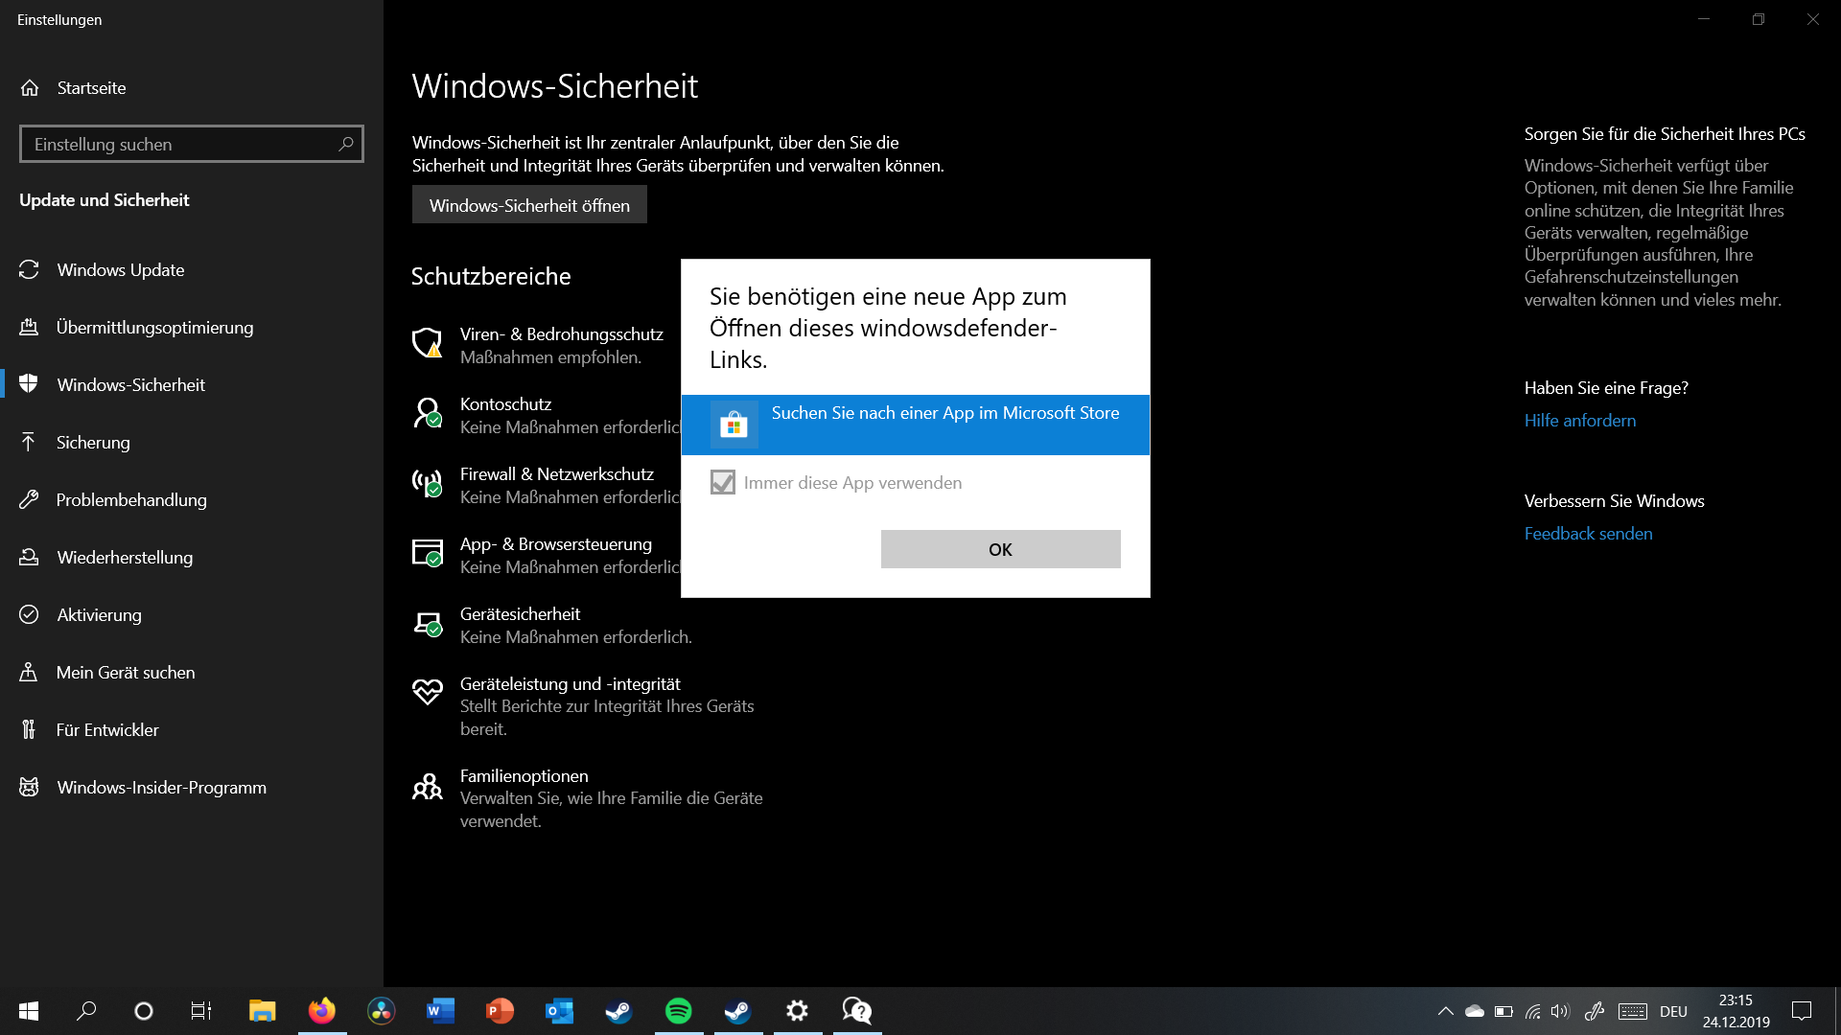The image size is (1841, 1035).
Task: Select Windows-Sicherheit sidebar entry
Action: pyautogui.click(x=131, y=384)
